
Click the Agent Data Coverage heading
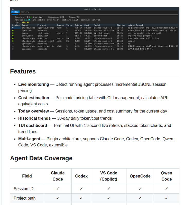point(41,158)
